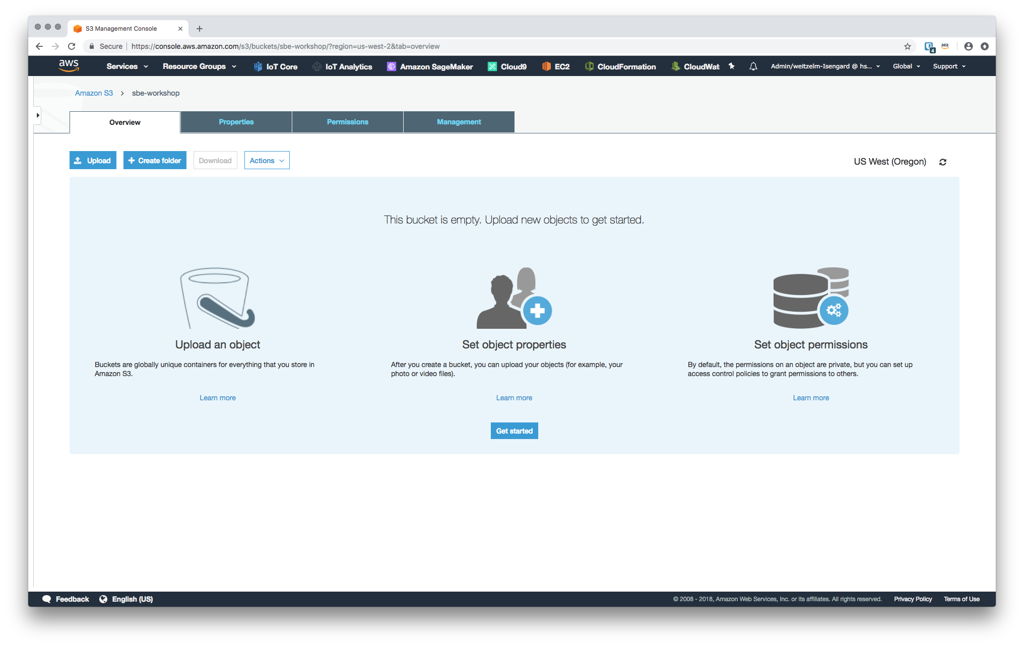This screenshot has height=647, width=1024.
Task: Click the browser address bar URL
Action: pos(285,46)
